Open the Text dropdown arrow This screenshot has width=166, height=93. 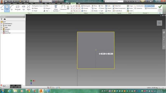(49, 11)
